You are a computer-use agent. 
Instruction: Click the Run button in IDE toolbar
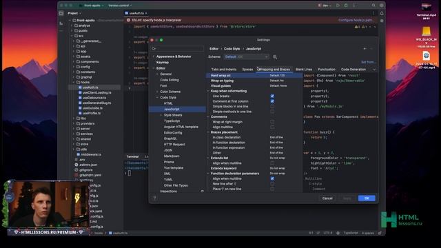[x=338, y=6]
